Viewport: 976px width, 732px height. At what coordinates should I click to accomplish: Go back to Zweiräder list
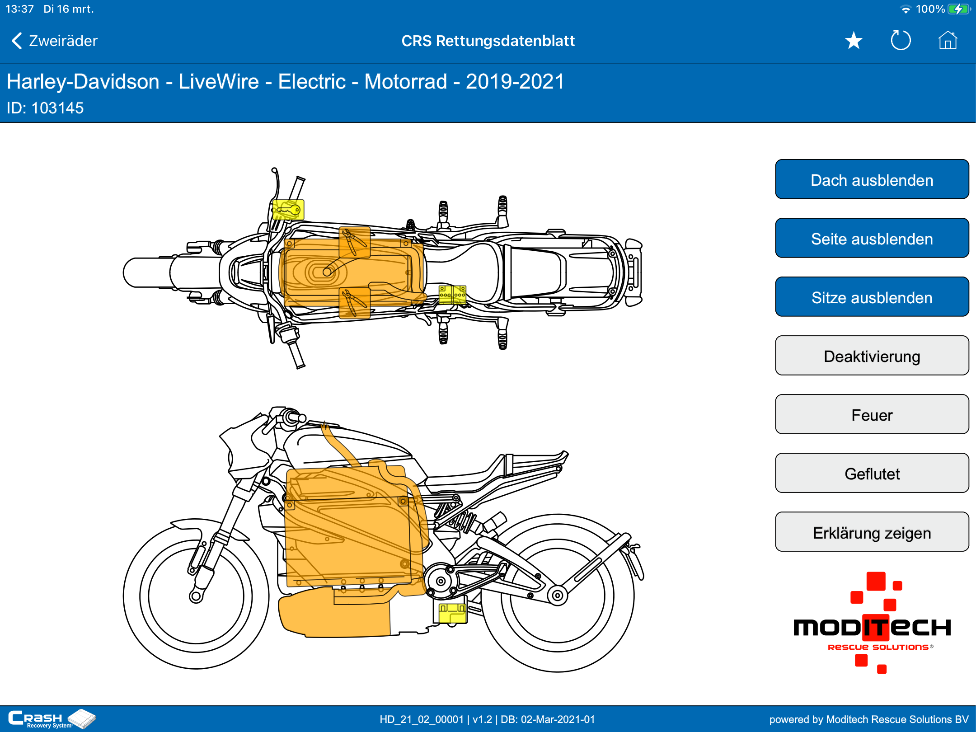54,41
